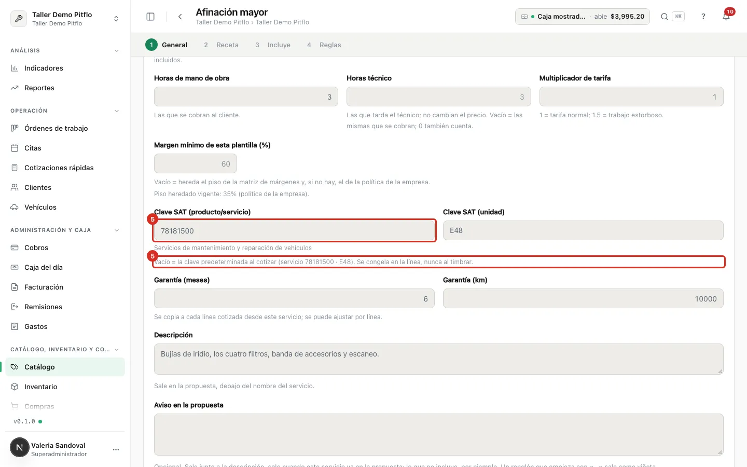The width and height of the screenshot is (747, 467).
Task: Switch to the Reglas step tab
Action: 324,45
